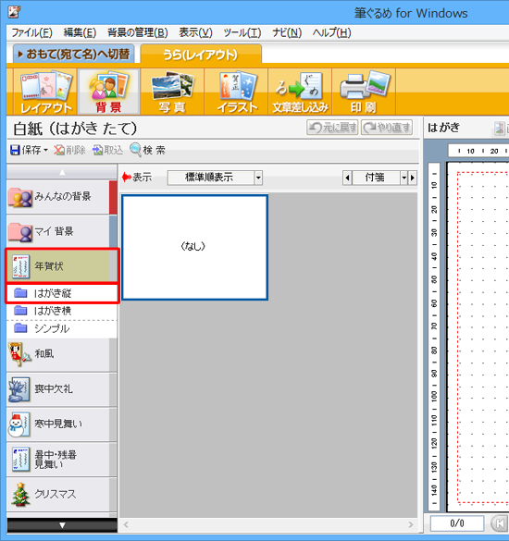Open the 文章差し込み text insert icon
Viewport: 509px width, 541px height.
[300, 92]
